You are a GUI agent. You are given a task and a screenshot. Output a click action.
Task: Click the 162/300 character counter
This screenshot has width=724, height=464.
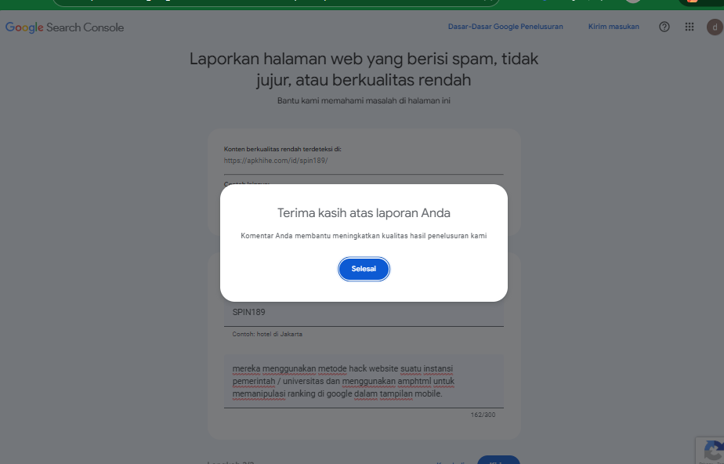tap(483, 415)
